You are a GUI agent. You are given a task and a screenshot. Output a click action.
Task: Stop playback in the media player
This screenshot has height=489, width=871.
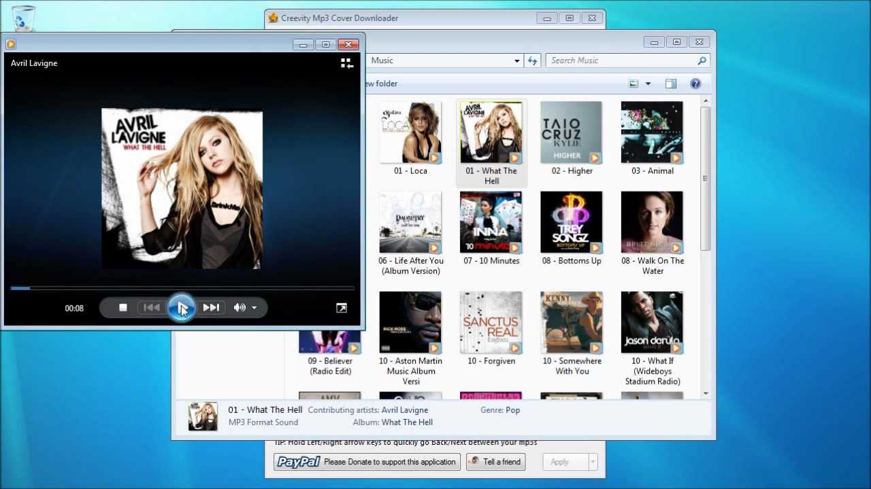tap(123, 308)
